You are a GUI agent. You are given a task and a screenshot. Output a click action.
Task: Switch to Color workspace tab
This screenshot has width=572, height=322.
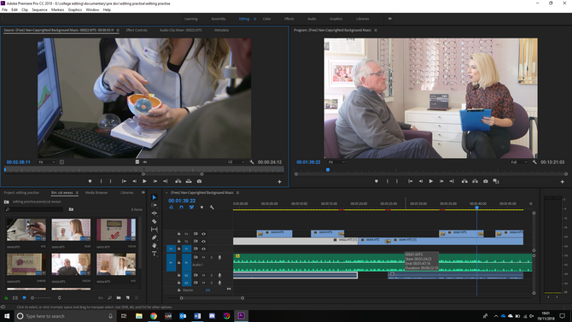point(266,19)
